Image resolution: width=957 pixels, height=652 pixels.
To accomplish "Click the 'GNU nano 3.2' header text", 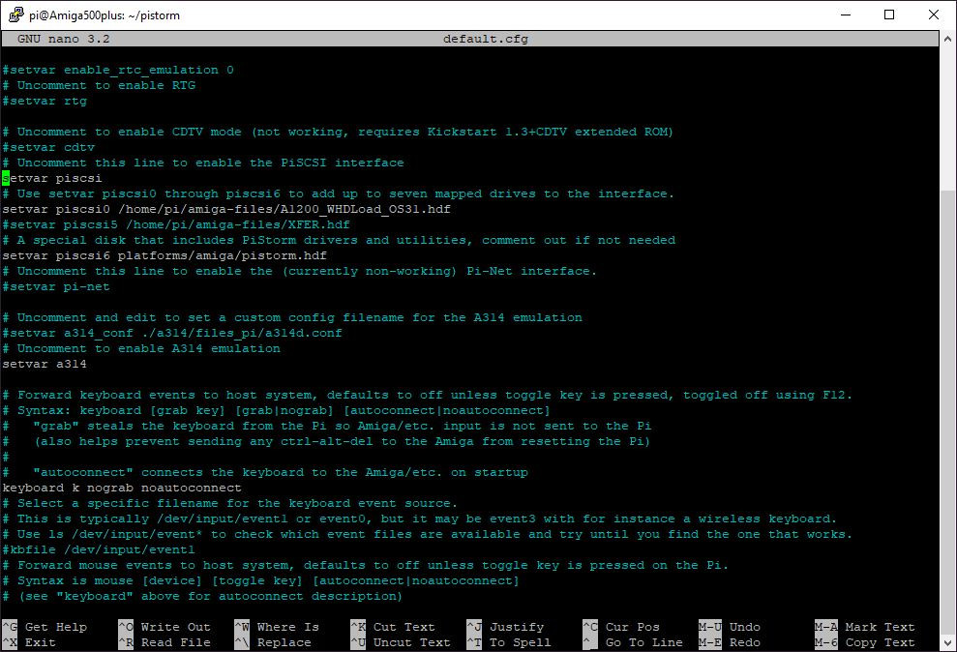I will point(64,39).
